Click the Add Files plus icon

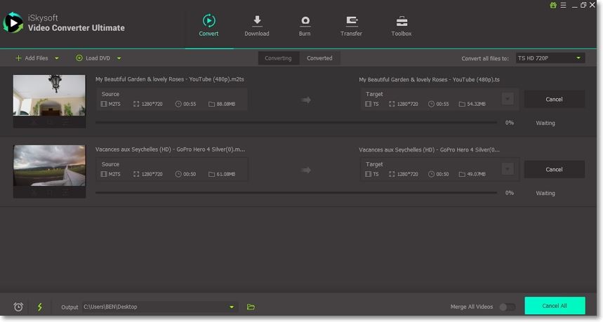(18, 58)
